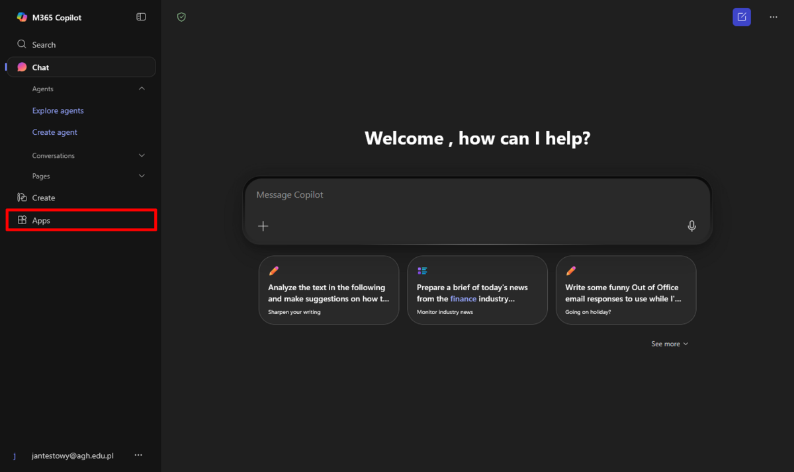Click the microphone icon in message box
This screenshot has width=794, height=472.
[691, 226]
